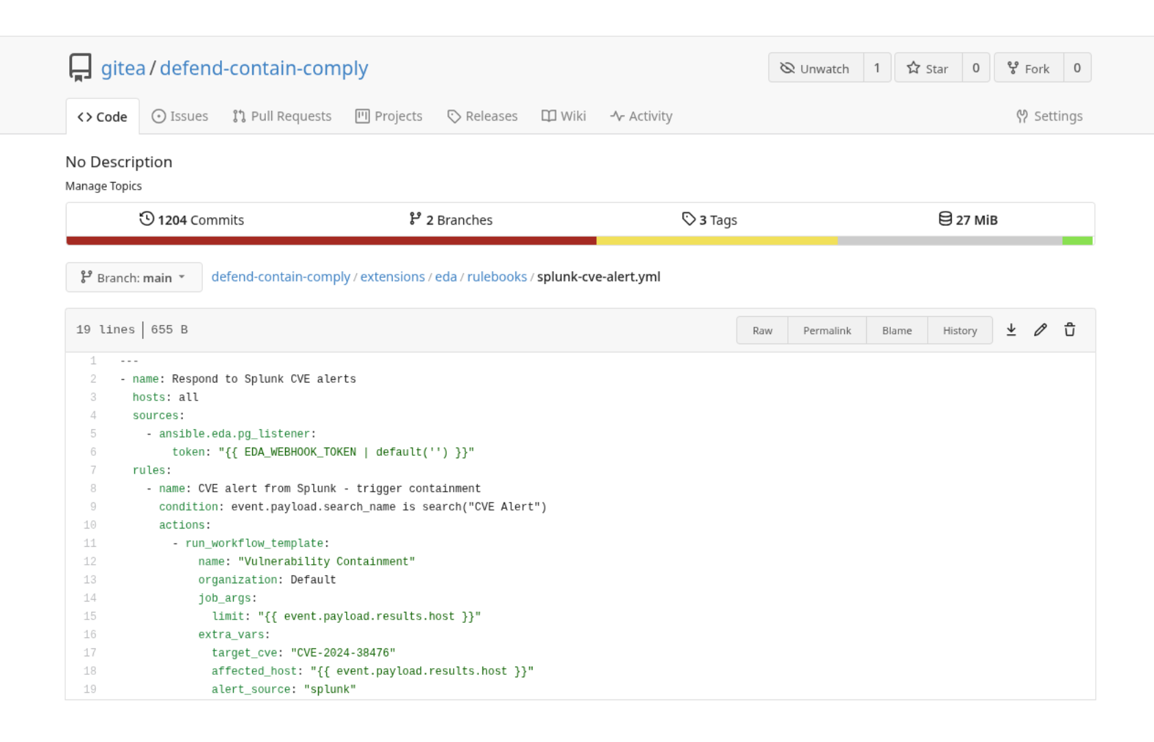The height and width of the screenshot is (742, 1154).
Task: Select line number 1
Action: 93,361
